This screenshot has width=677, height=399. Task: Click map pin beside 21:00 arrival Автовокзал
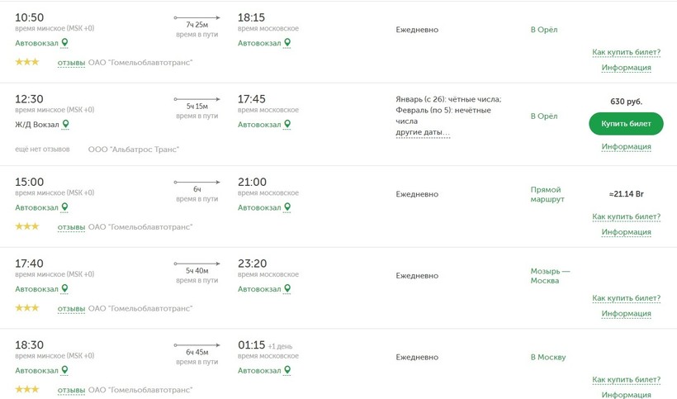tap(287, 207)
